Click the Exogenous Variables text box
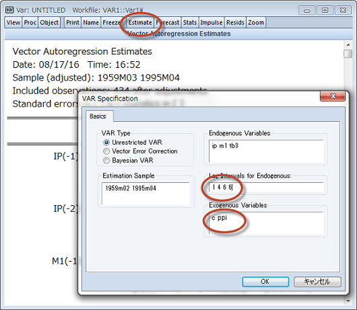Image resolution: width=357 pixels, height=310 pixels. click(266, 223)
